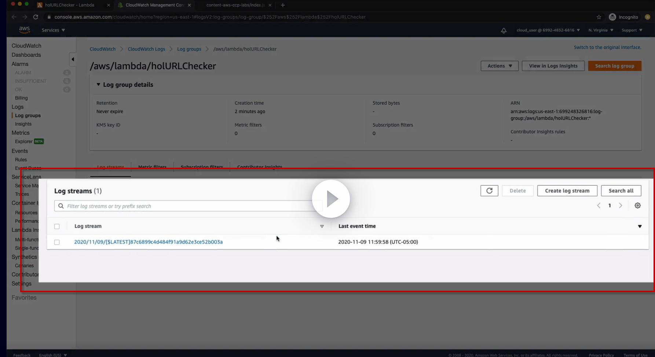Click the Create log stream button

tap(567, 191)
